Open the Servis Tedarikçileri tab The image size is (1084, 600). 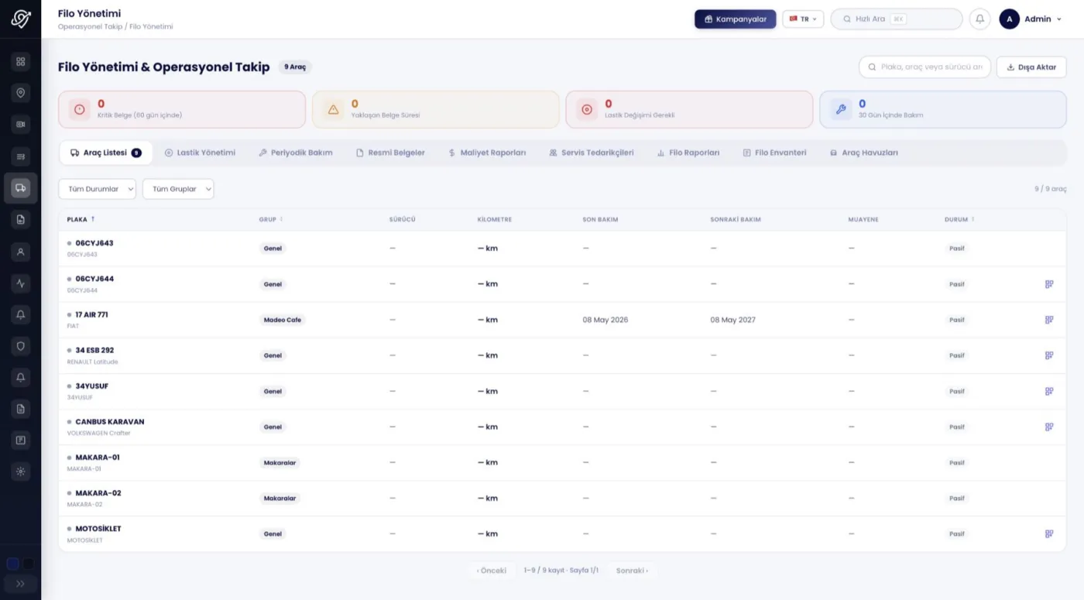[x=592, y=153]
